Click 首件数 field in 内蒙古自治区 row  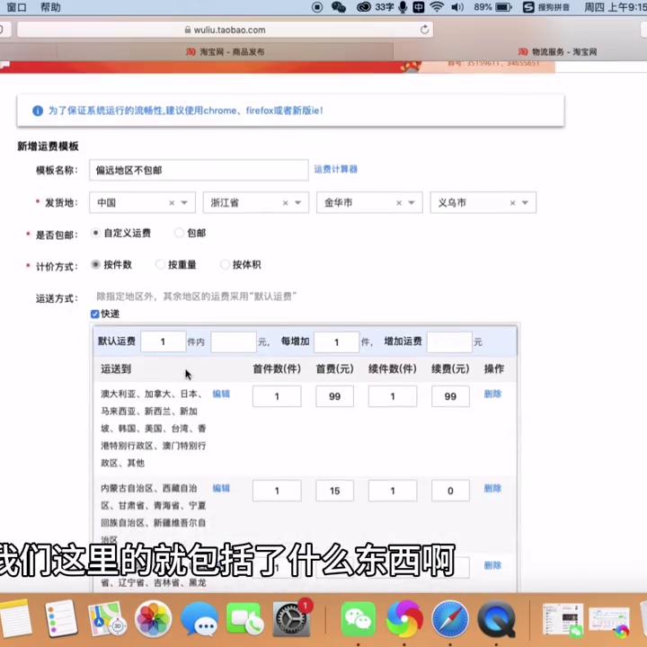[x=277, y=491]
